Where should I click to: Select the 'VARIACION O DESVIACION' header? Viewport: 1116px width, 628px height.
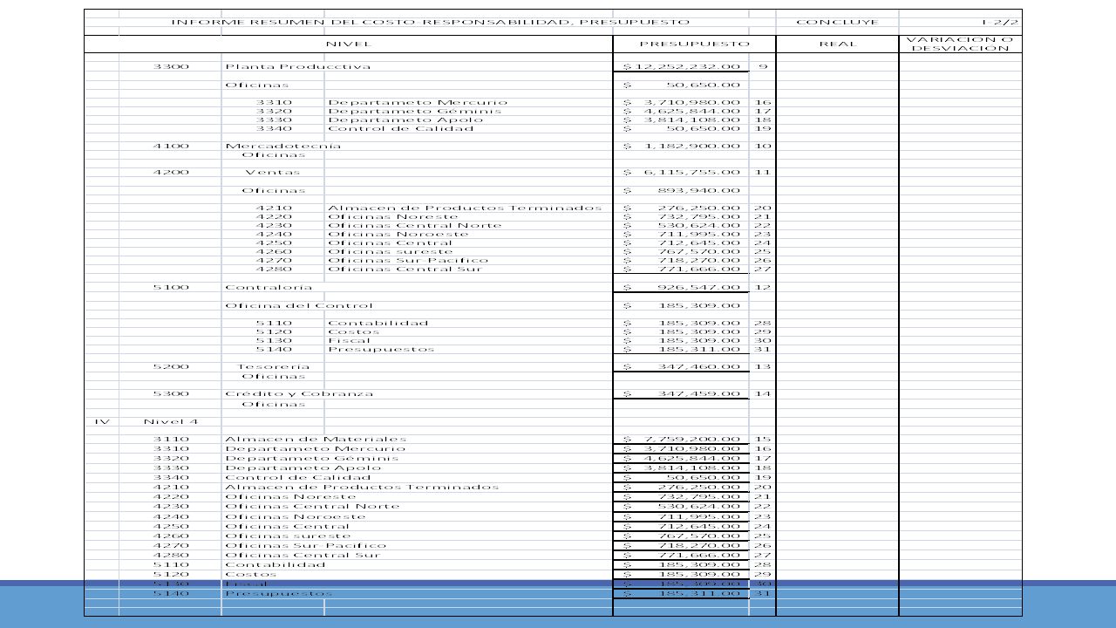tap(960, 44)
